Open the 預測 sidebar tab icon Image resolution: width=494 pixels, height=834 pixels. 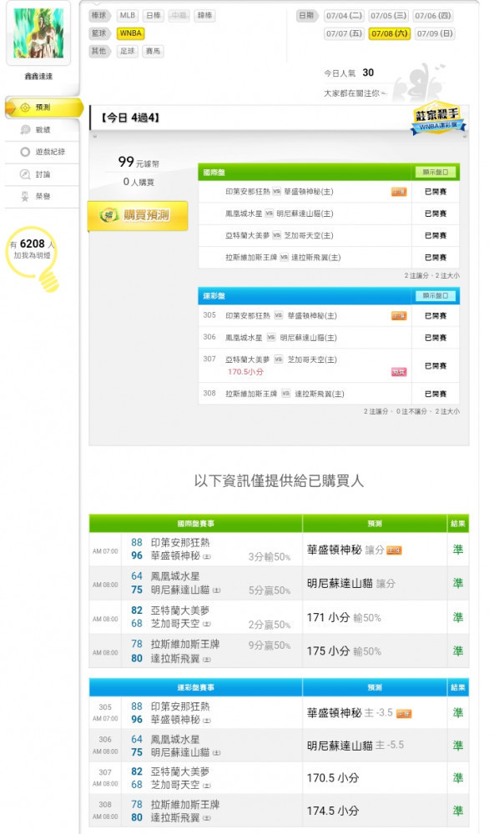(25, 108)
